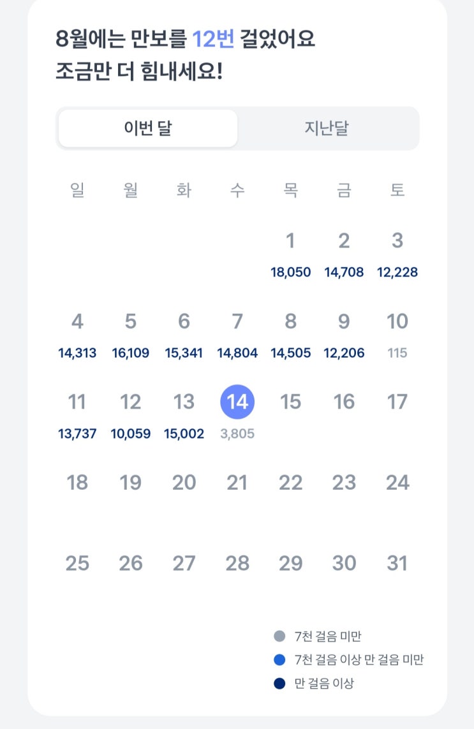
Task: Tap date 9 with 12,206 steps
Action: point(344,322)
